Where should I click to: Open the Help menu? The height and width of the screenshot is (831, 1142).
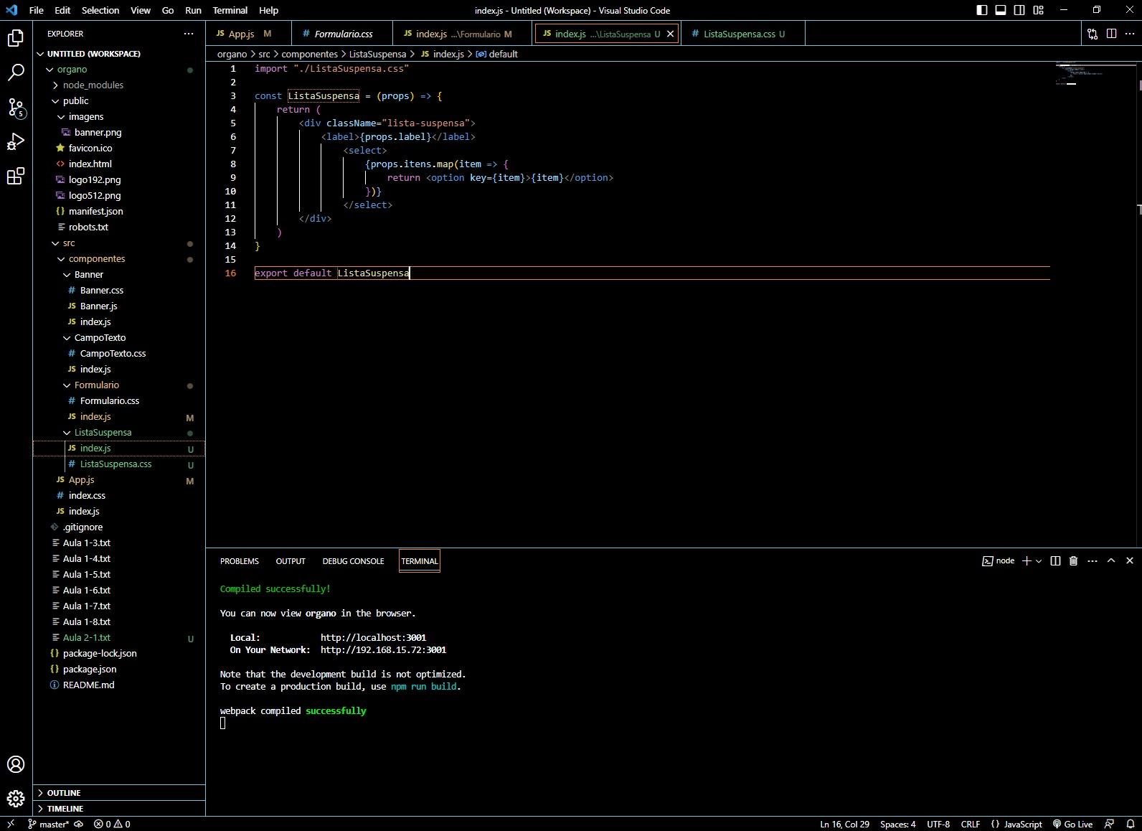pyautogui.click(x=268, y=10)
